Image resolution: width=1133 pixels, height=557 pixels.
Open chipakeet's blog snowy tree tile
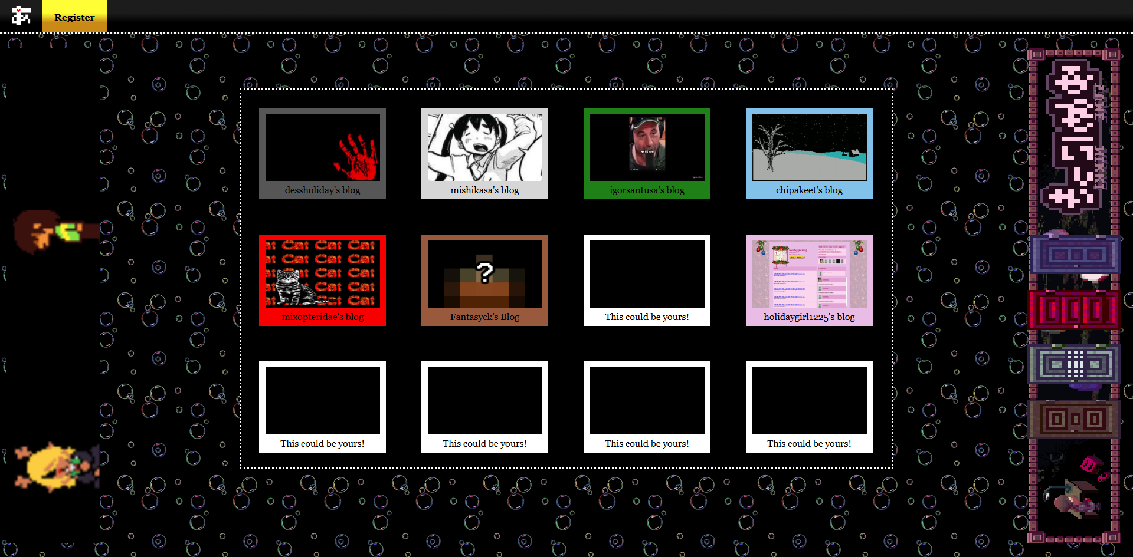pos(809,153)
